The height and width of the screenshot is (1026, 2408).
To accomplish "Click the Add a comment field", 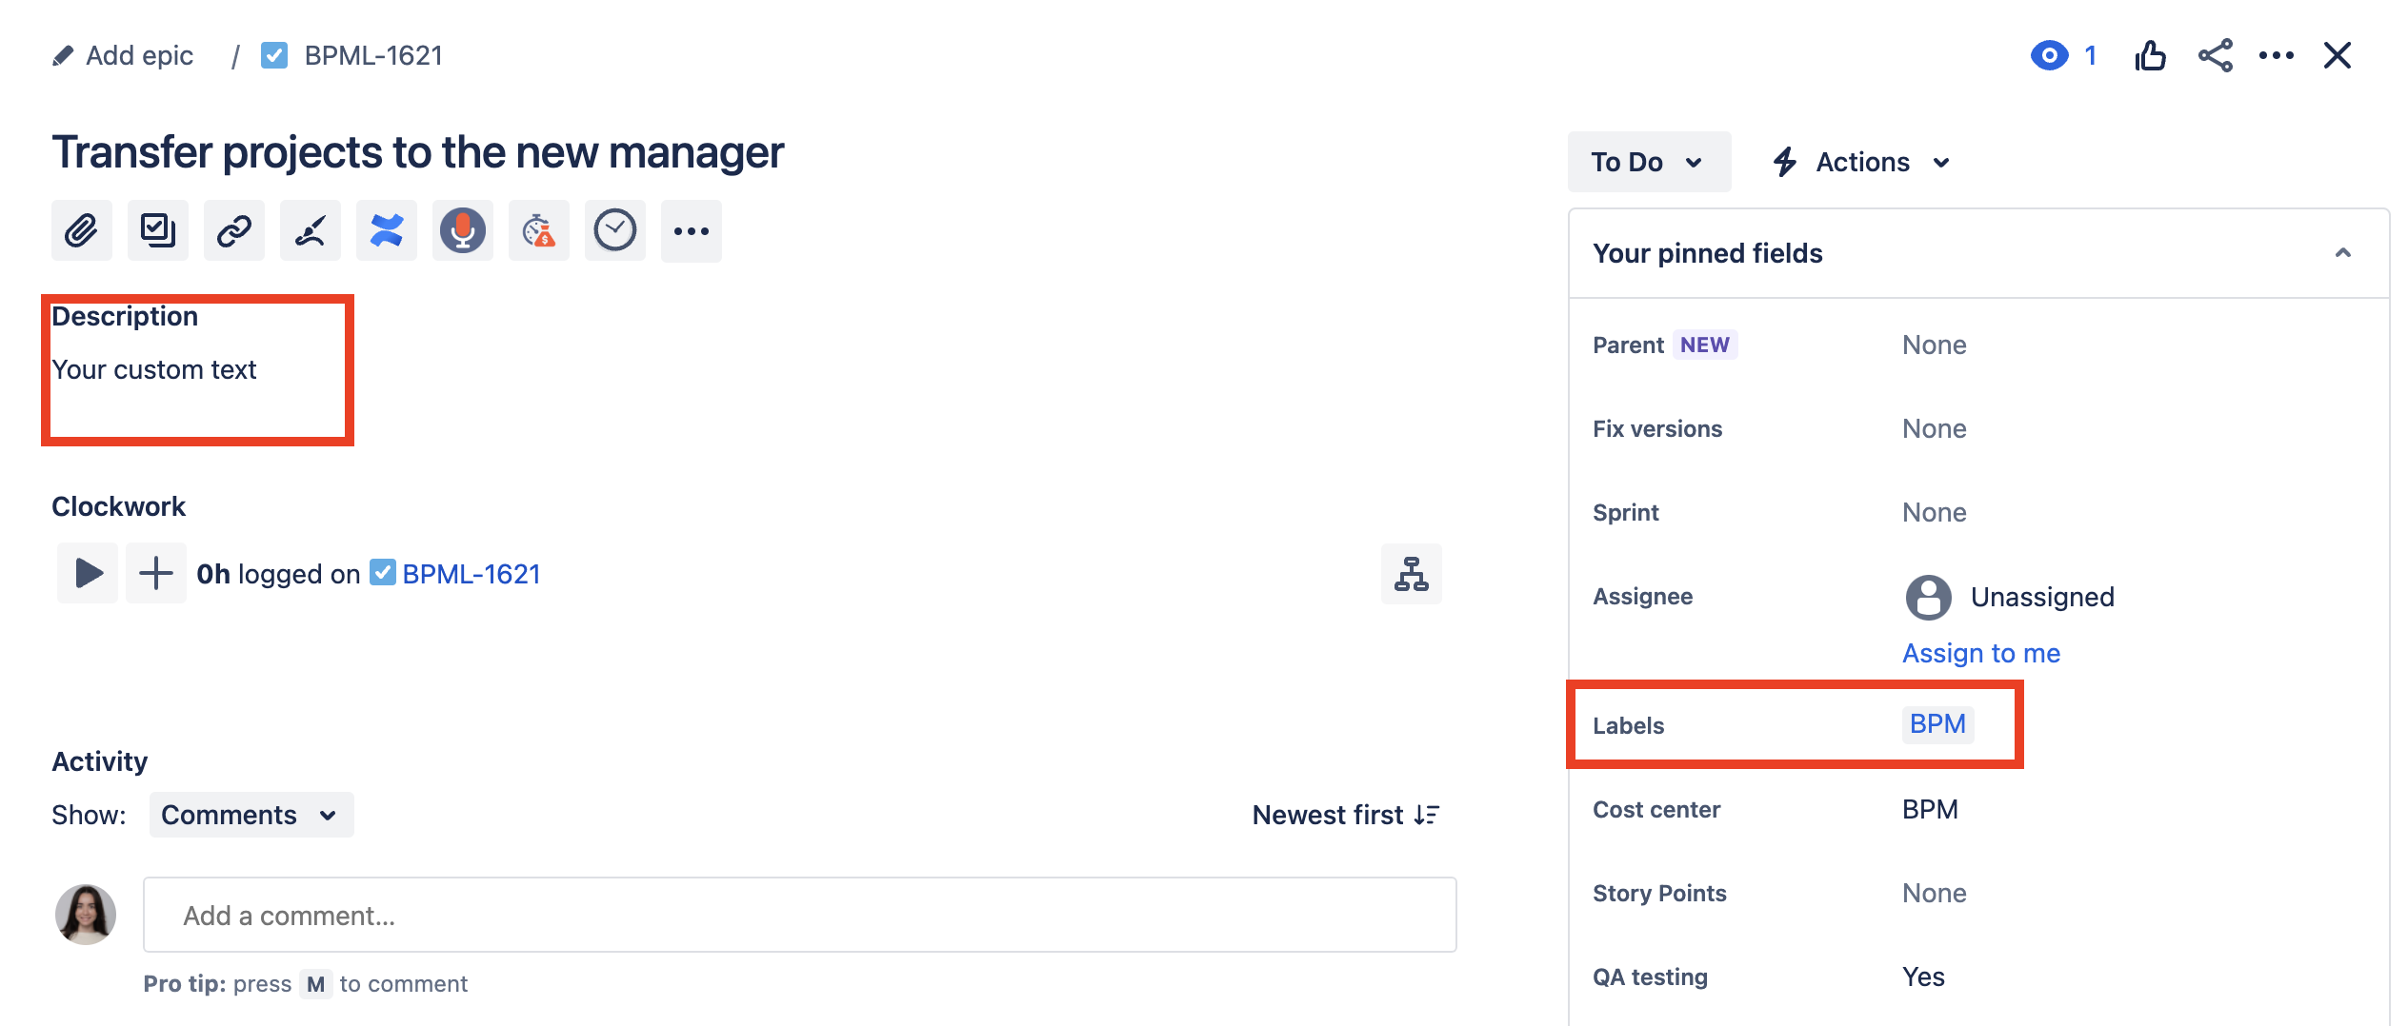I will tap(799, 915).
